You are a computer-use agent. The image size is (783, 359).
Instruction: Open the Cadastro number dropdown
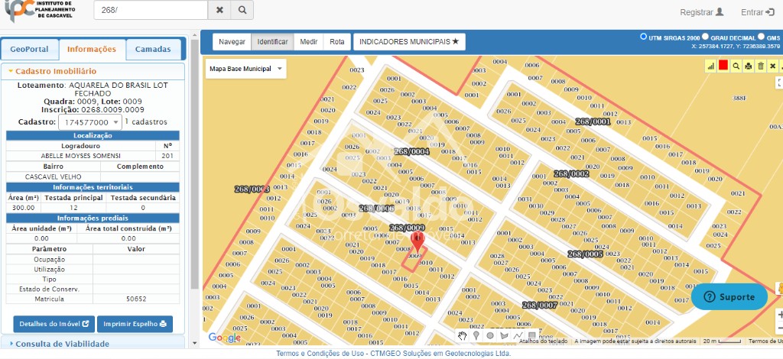click(92, 122)
